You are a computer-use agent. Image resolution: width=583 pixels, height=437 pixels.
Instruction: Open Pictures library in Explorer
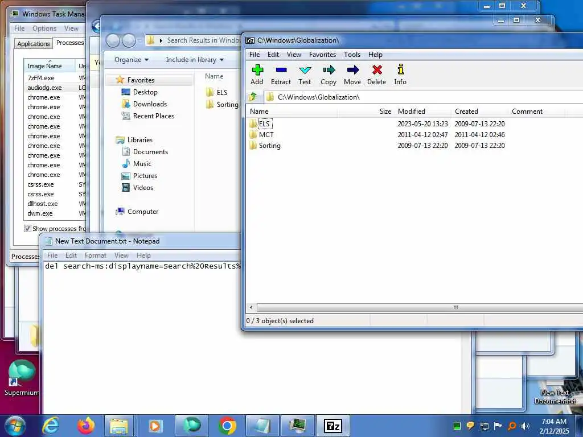point(145,176)
